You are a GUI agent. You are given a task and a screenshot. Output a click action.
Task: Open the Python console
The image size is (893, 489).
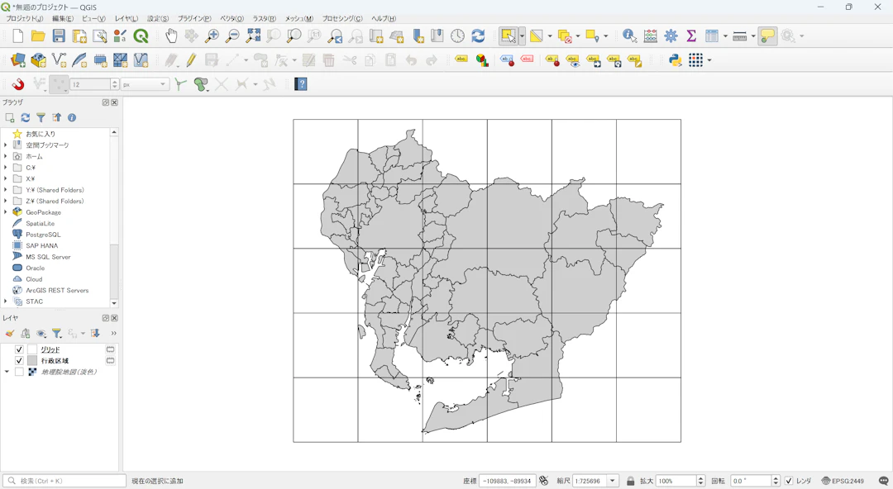676,60
